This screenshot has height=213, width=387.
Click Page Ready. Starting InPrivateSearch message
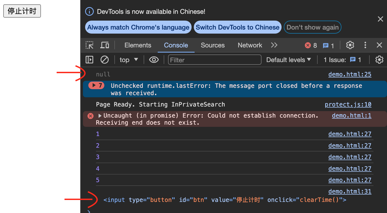(160, 104)
